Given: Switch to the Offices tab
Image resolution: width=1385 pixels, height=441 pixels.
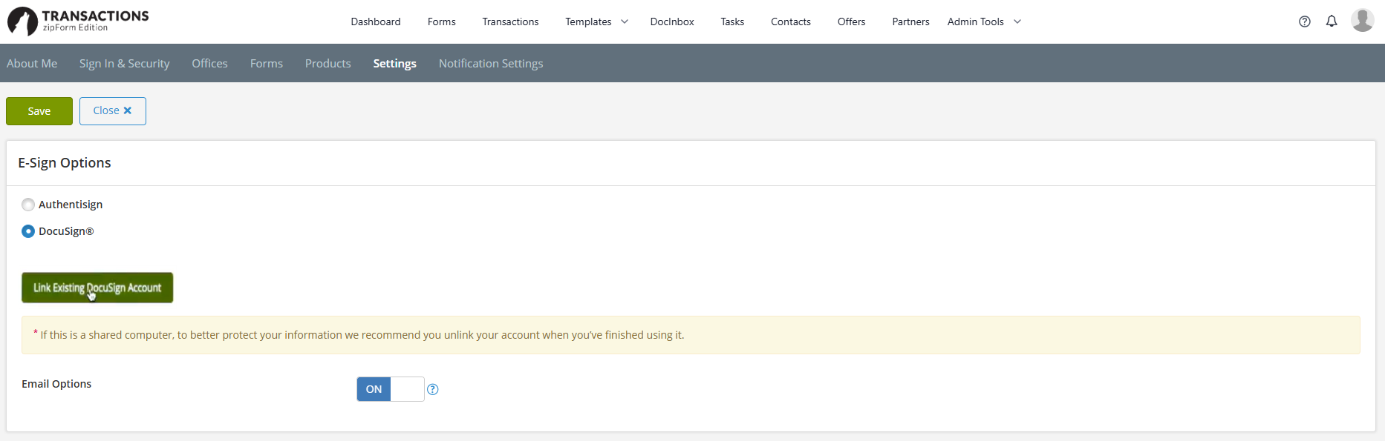Looking at the screenshot, I should pos(210,64).
